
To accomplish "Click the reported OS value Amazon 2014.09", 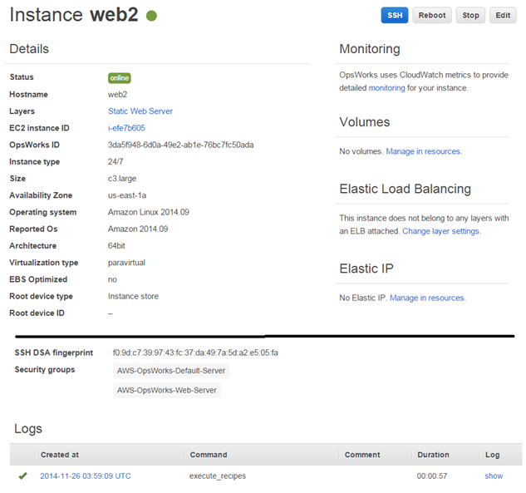I will pos(138,229).
